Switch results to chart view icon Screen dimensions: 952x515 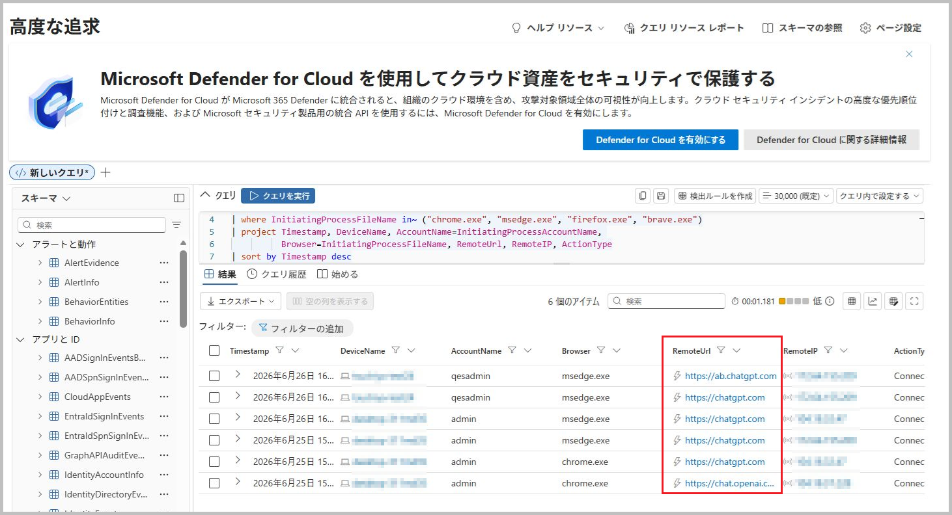(x=873, y=301)
